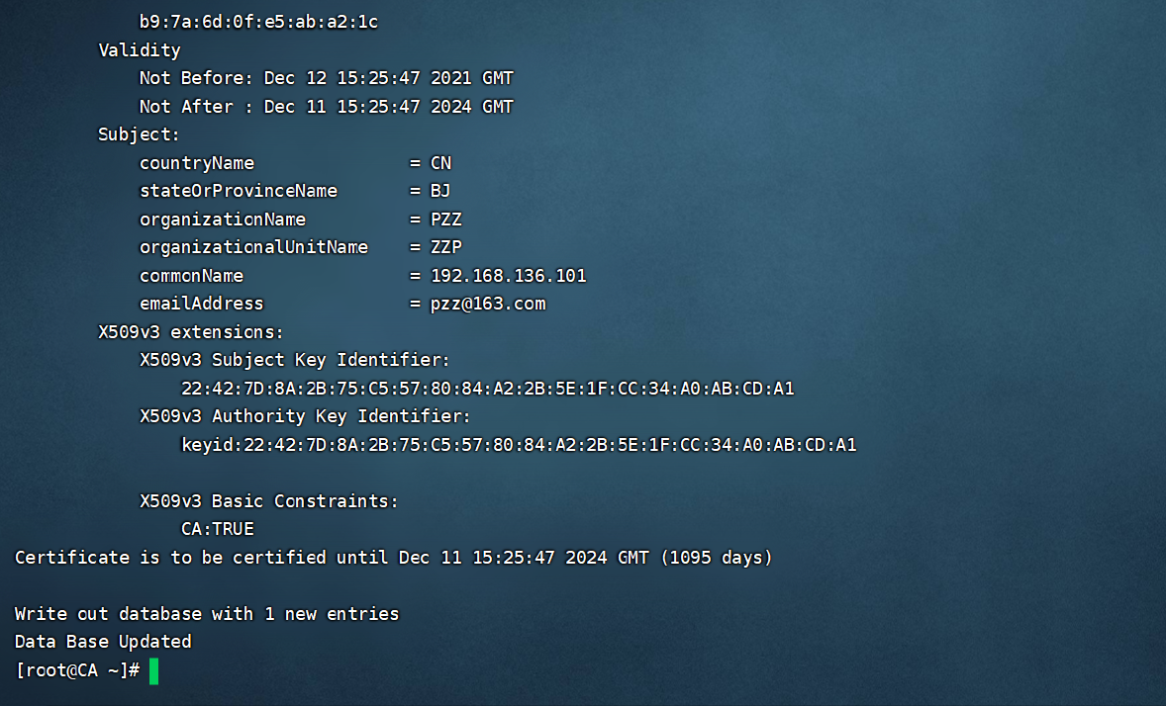Click the 'Certificate is to be certified until' line
The height and width of the screenshot is (706, 1166).
pos(393,558)
